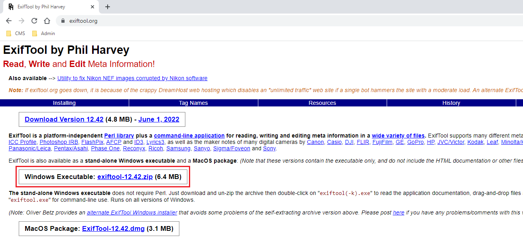Click the exiftool.org address bar
Screen dimensions: 523x240
point(239,21)
